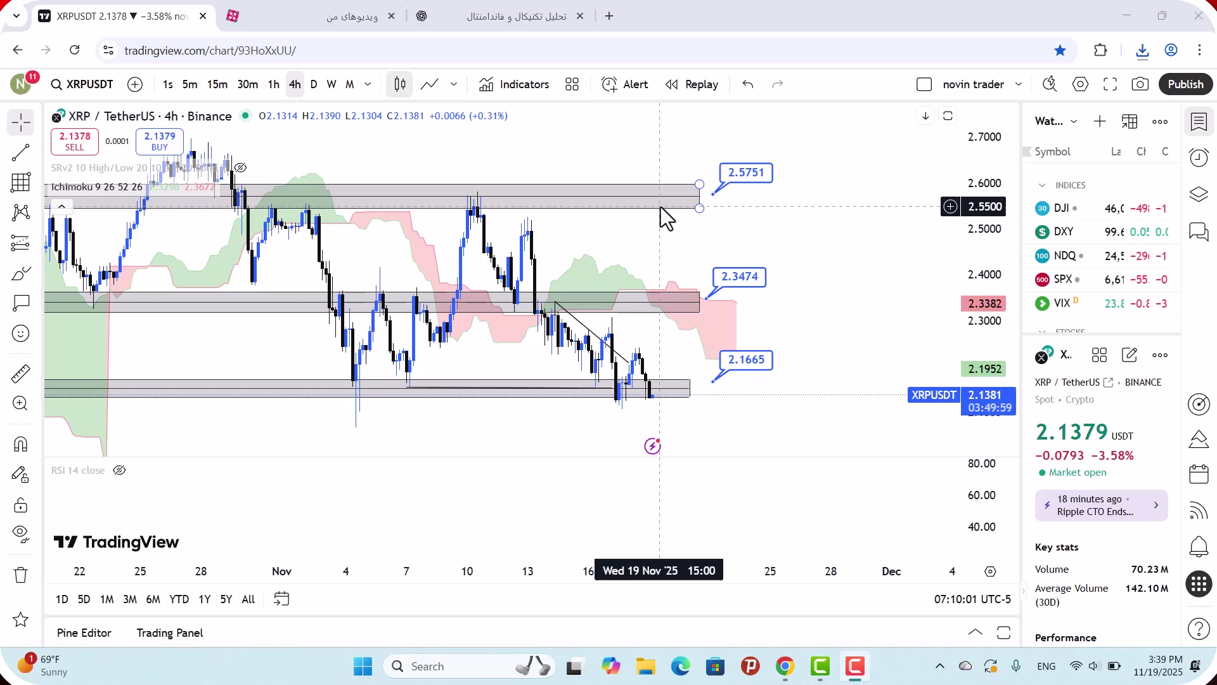Open the forecasting and measurement tools

click(20, 243)
